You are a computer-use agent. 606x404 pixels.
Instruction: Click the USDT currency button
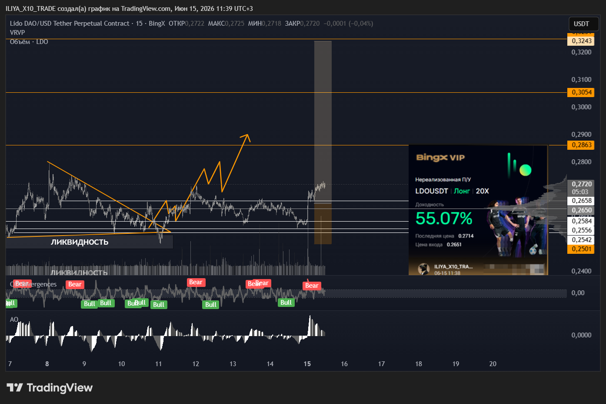tap(583, 24)
